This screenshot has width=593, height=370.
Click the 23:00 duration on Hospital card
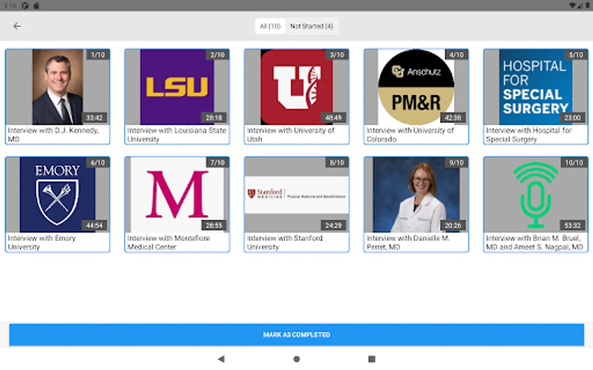click(572, 118)
